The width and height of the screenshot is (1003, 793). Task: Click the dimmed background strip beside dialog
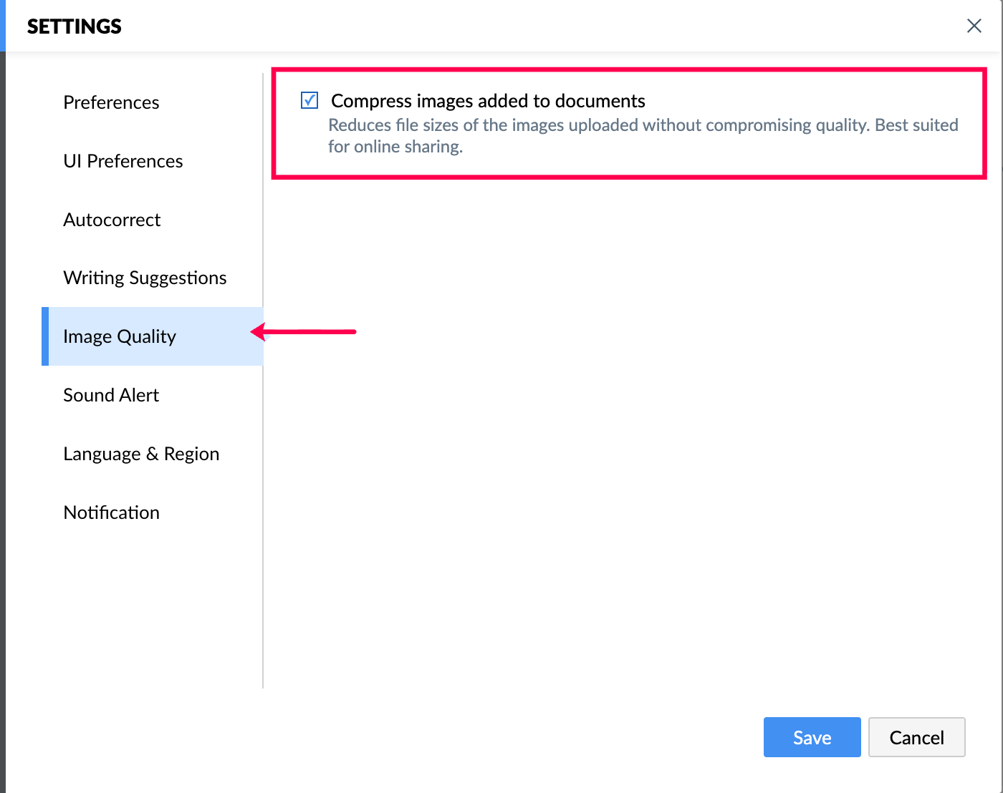2,429
